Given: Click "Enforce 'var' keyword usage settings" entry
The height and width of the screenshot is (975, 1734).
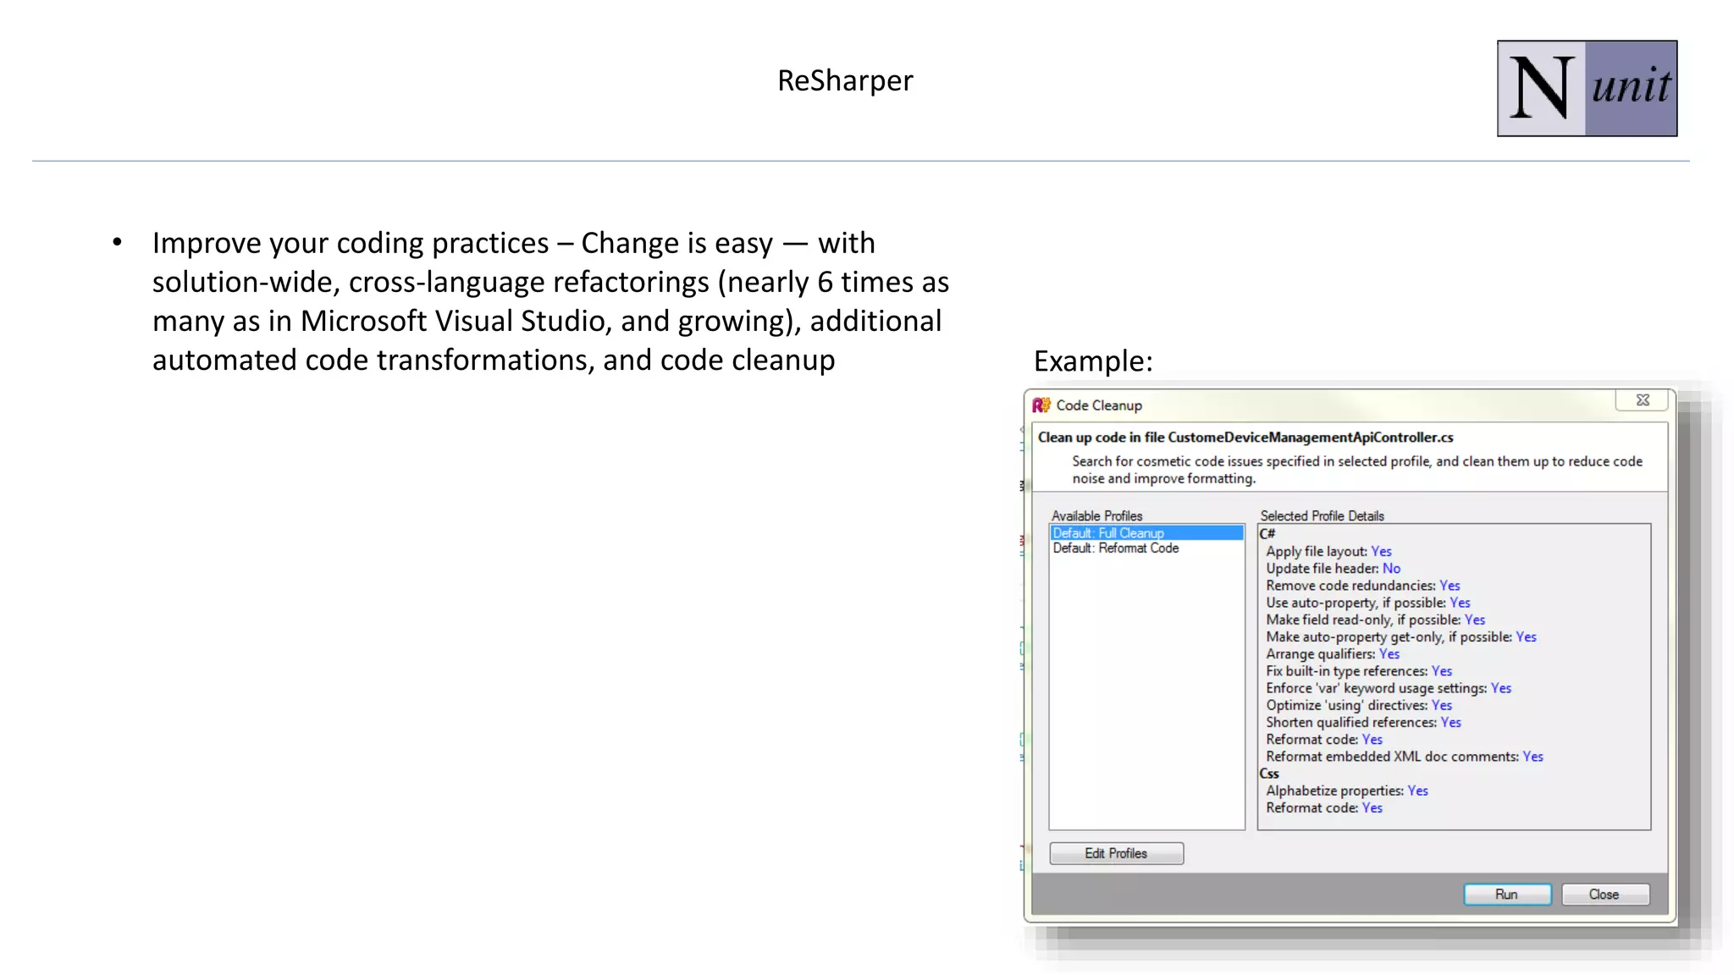Looking at the screenshot, I should point(1389,688).
